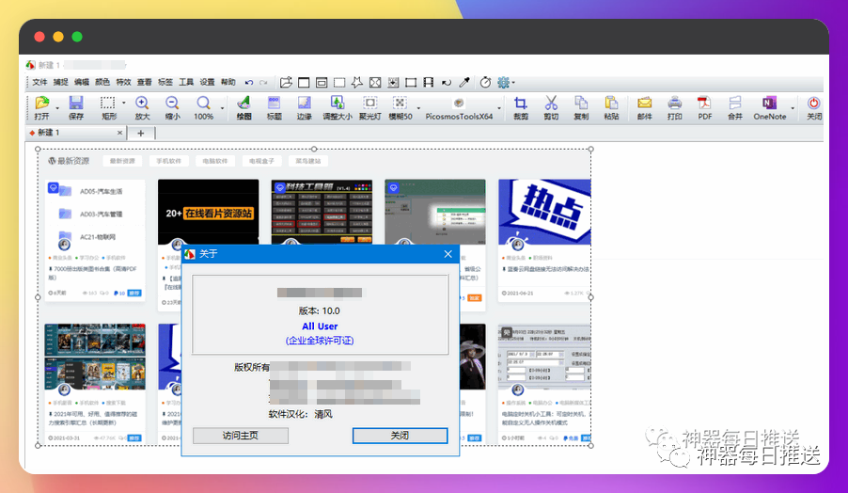Zoom out with the 缩小 magnifier
Viewport: 848px width, 493px height.
click(x=172, y=107)
